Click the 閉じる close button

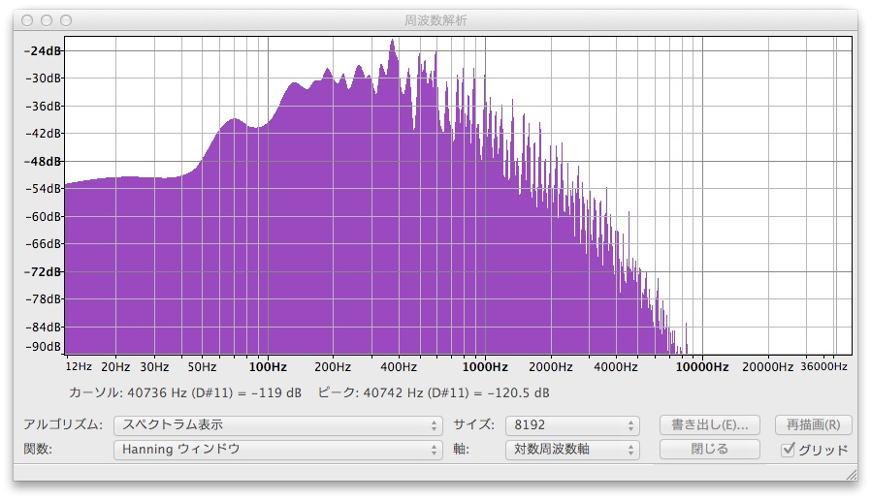[709, 449]
